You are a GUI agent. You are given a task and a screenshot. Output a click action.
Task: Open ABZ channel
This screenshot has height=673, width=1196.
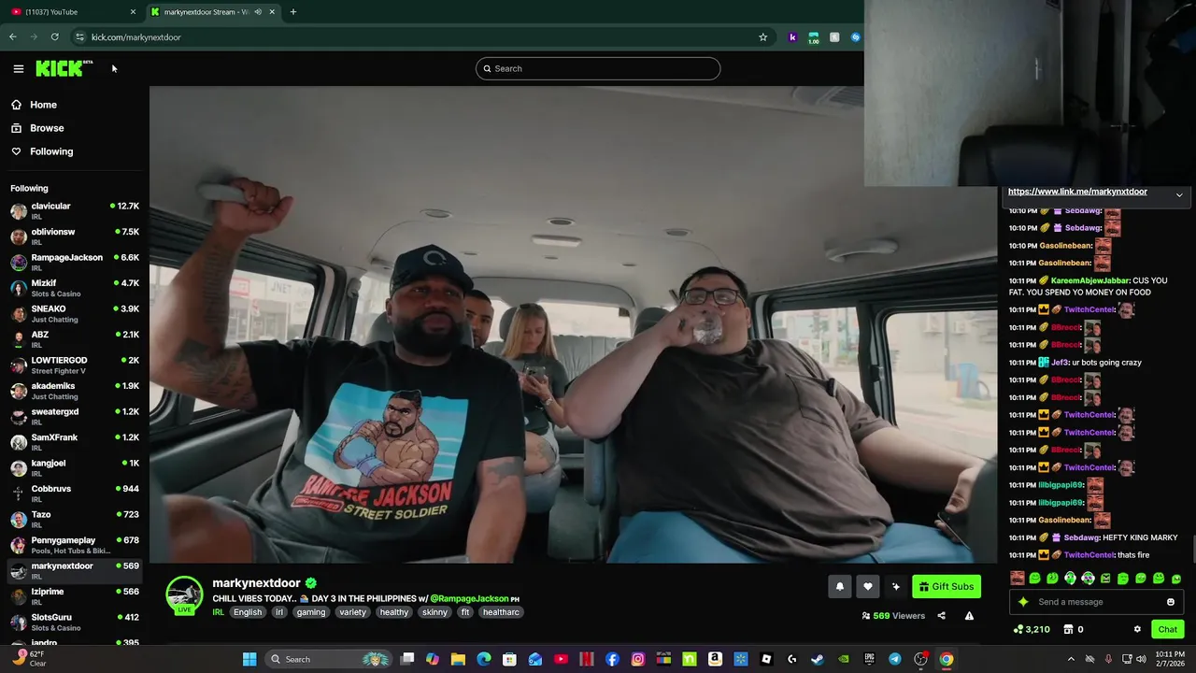point(75,339)
